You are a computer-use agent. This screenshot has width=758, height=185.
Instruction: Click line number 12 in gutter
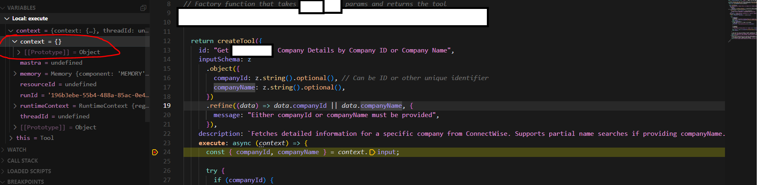167,41
